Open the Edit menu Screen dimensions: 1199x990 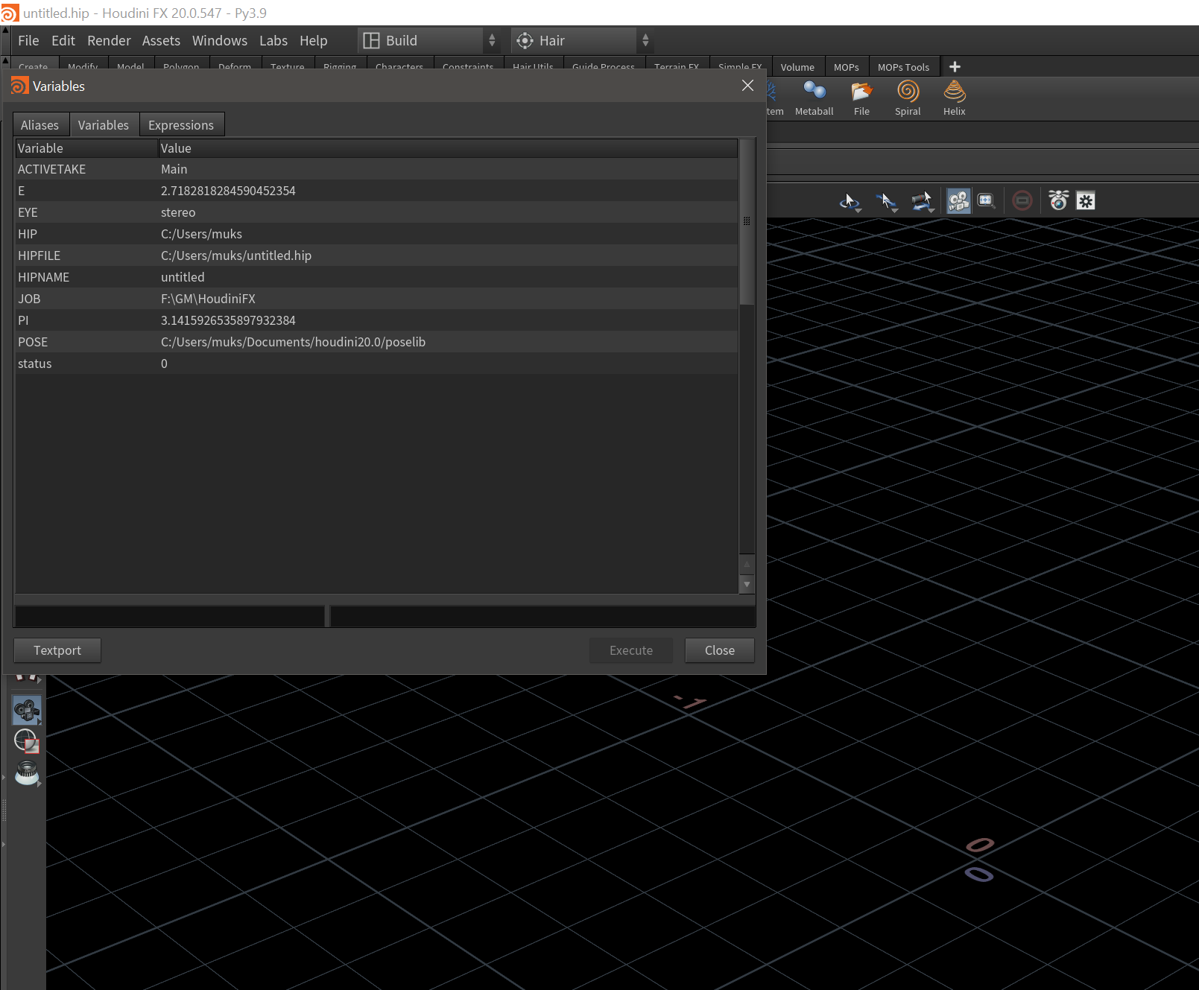[x=63, y=41]
